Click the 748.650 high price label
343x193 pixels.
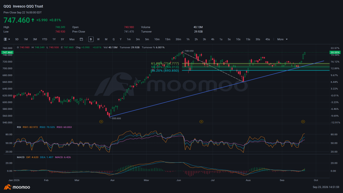[x=189, y=51]
